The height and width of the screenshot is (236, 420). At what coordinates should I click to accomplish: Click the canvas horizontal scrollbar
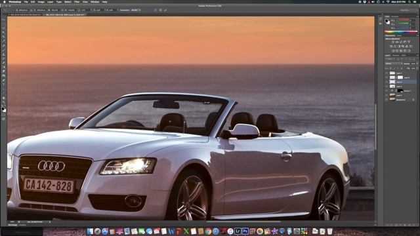pyautogui.click(x=243, y=222)
